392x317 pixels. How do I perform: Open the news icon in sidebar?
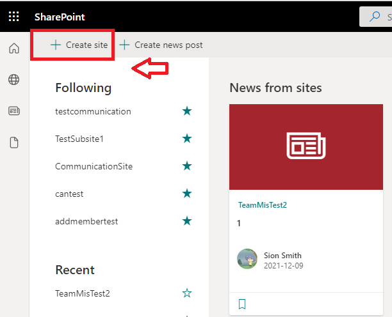[x=14, y=111]
